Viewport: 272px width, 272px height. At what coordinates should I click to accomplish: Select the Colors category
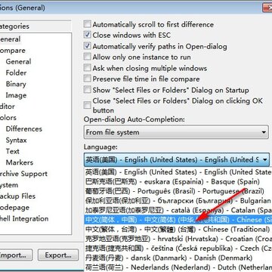8,118
